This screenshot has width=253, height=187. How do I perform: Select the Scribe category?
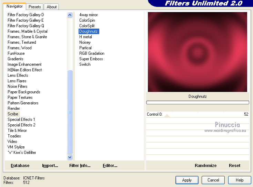tap(13, 114)
